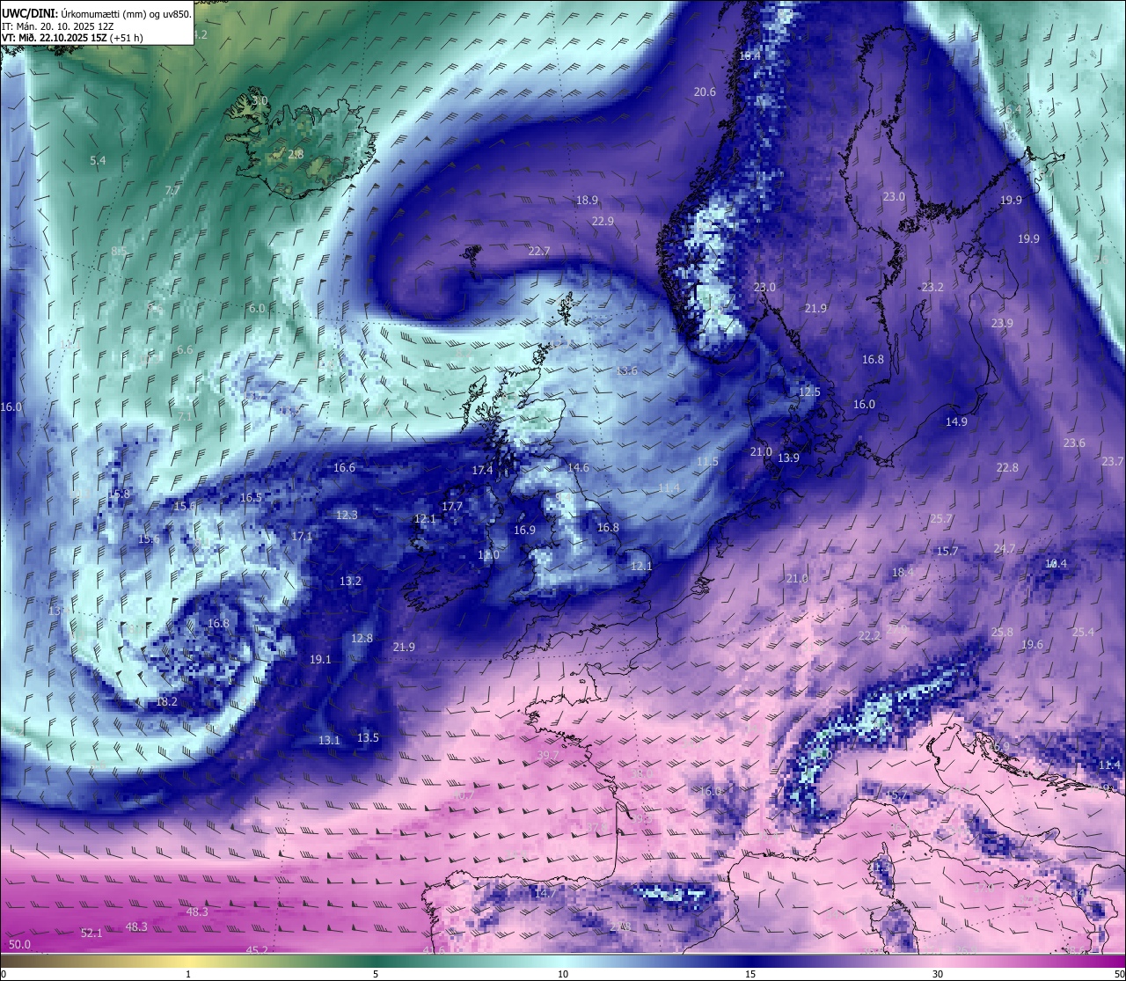Click the '16.6' value in the Atlantic
Image resolution: width=1126 pixels, height=981 pixels.
click(344, 467)
